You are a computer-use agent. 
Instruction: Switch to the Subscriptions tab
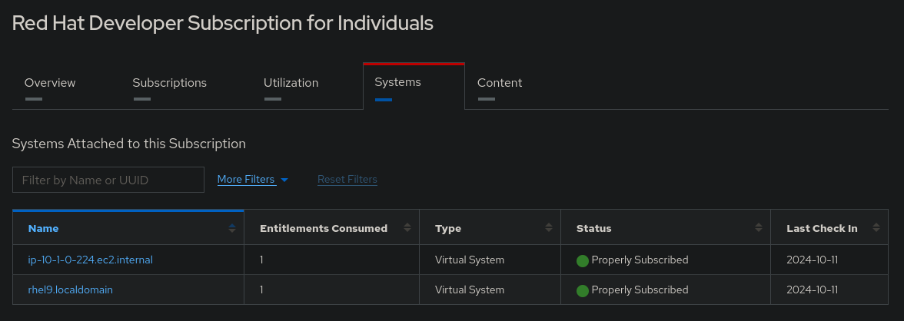point(169,83)
